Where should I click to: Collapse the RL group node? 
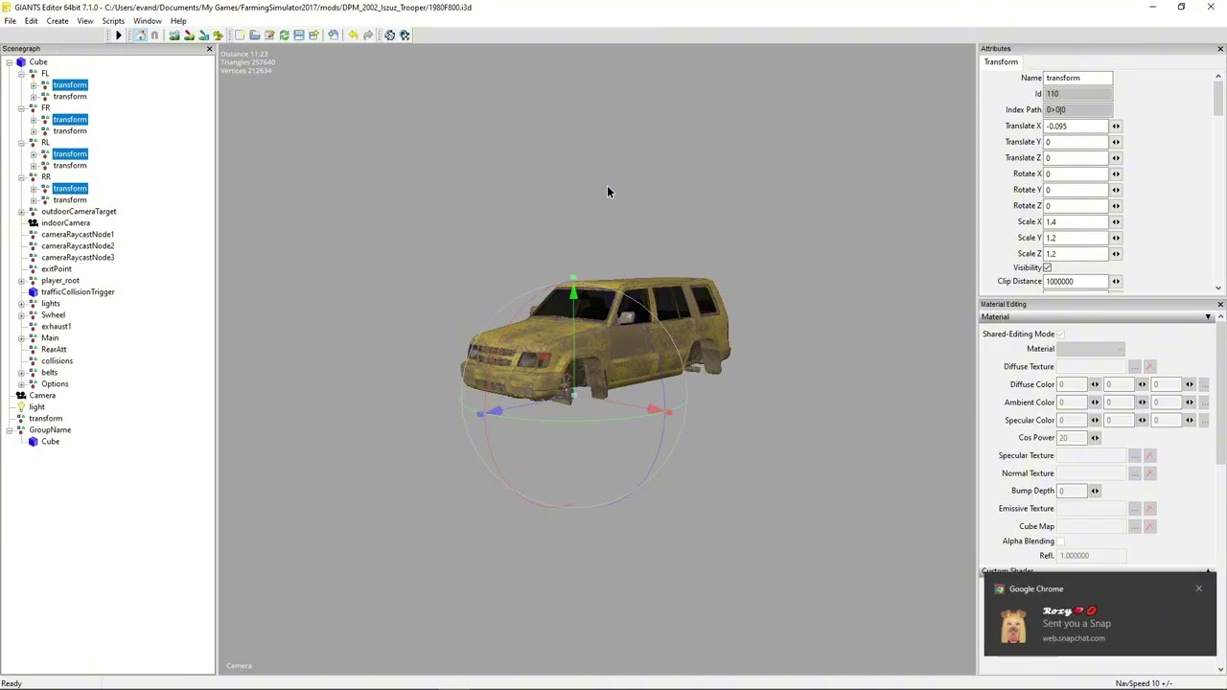coord(20,143)
